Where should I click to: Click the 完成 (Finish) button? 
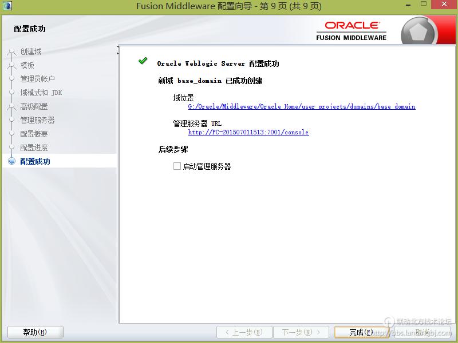pos(361,332)
